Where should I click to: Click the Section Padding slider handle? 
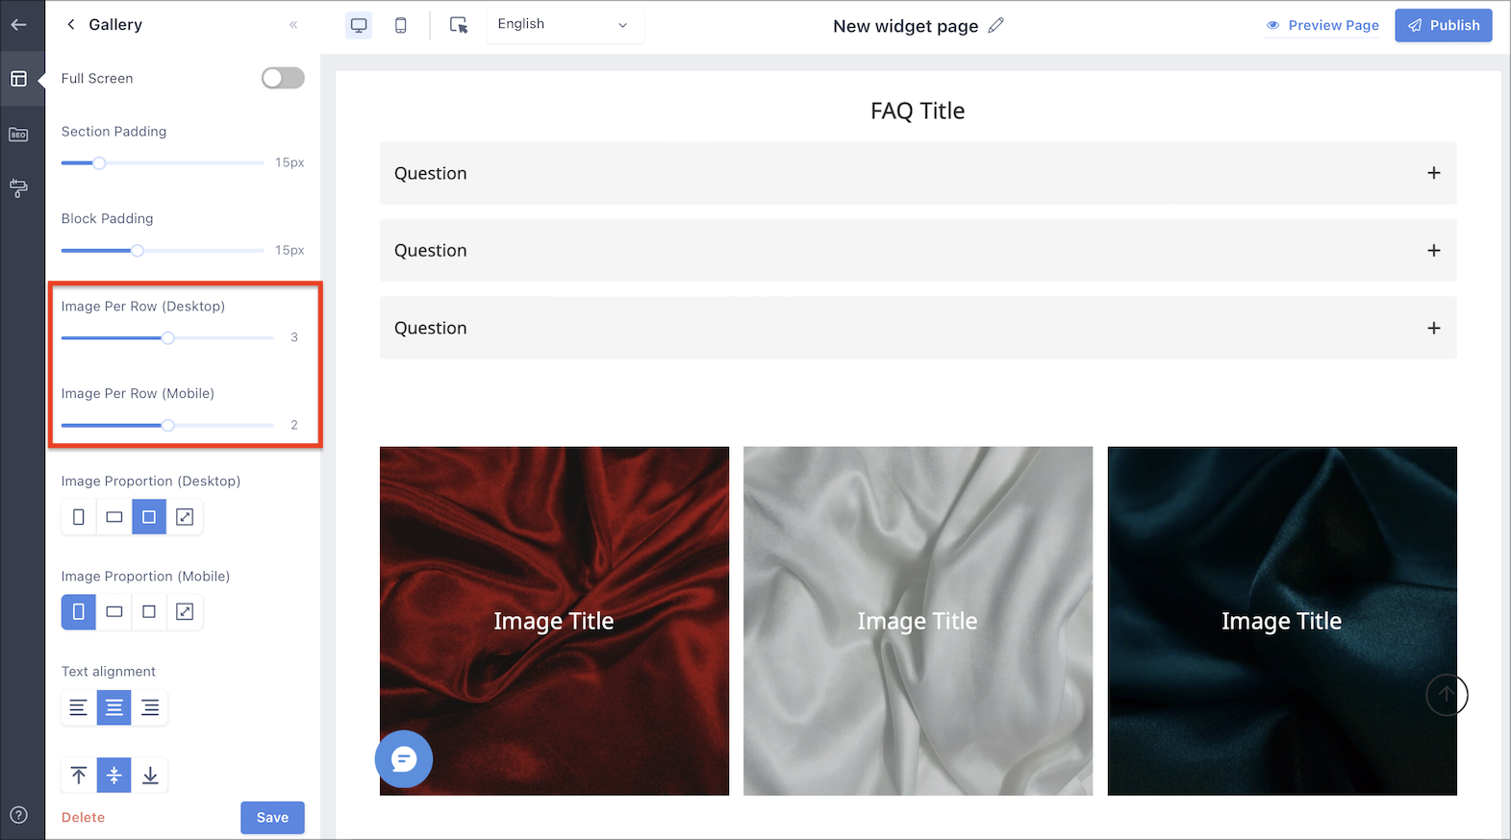(x=99, y=162)
